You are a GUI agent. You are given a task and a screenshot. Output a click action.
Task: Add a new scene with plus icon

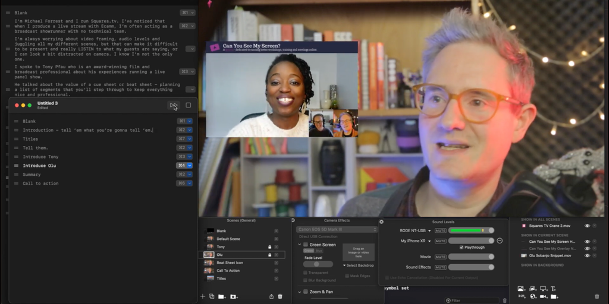point(203,296)
